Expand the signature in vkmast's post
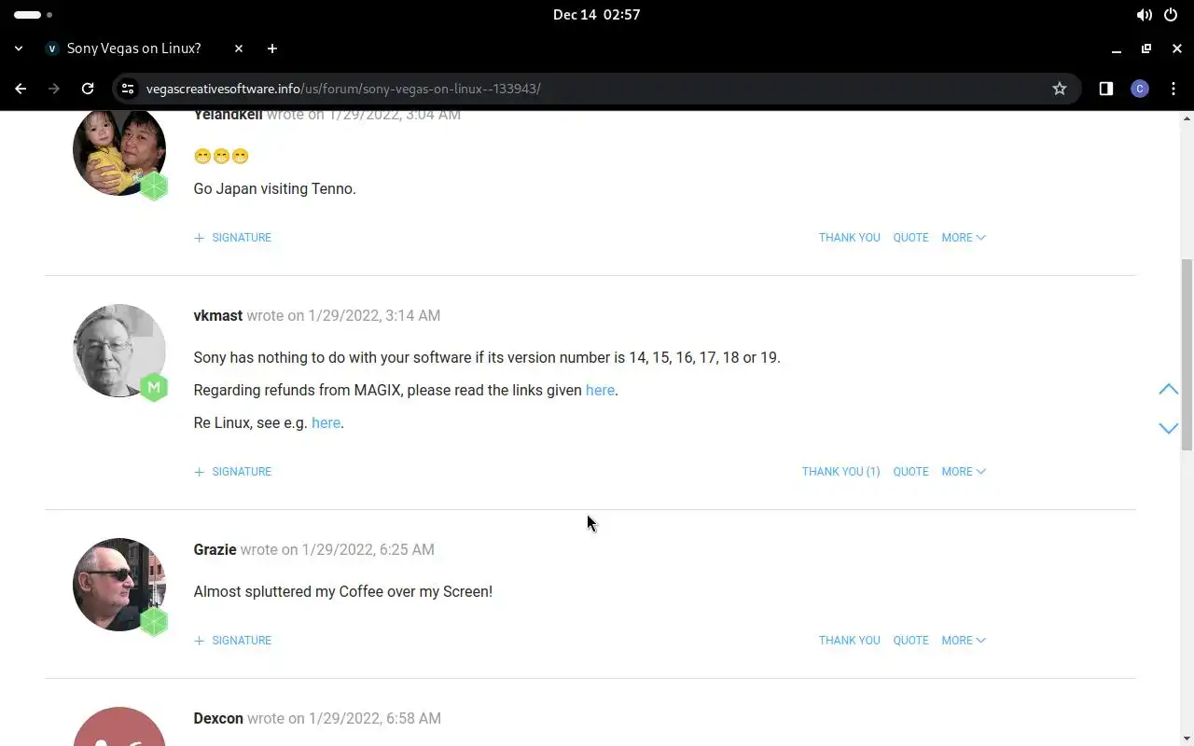The image size is (1194, 746). coord(232,472)
